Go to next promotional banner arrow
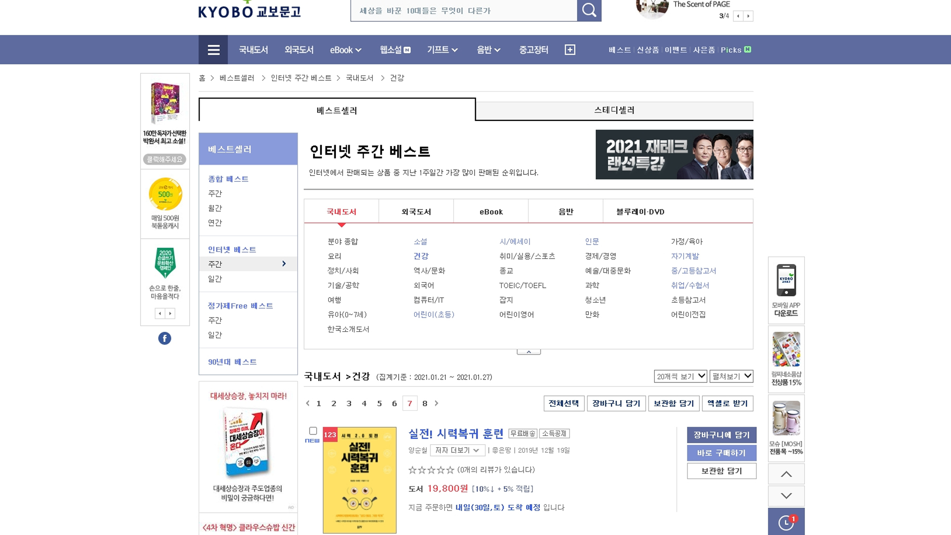The height and width of the screenshot is (535, 951). coord(748,16)
